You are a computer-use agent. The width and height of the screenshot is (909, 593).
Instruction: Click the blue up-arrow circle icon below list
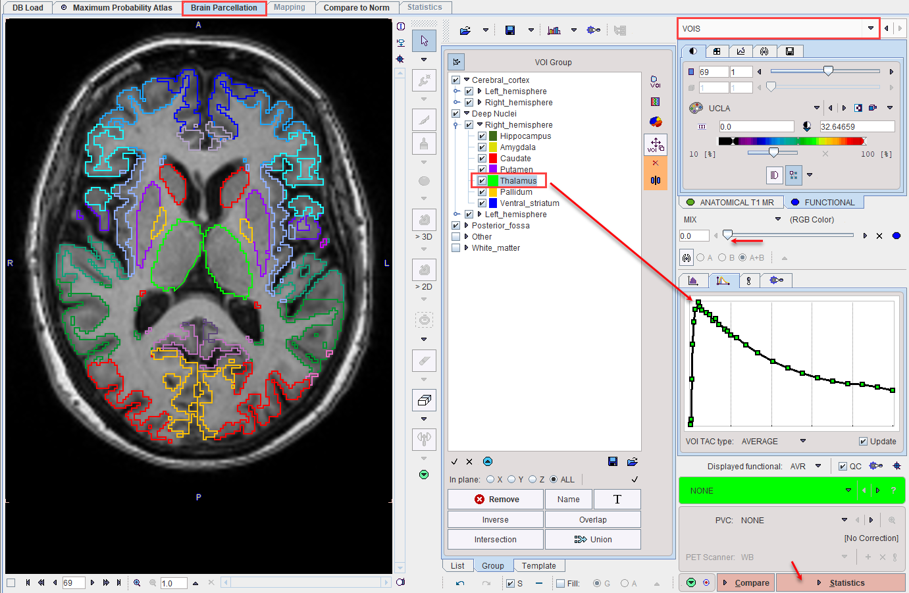pos(488,461)
